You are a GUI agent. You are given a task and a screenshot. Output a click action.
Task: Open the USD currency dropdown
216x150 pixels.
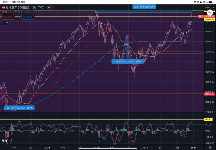(210, 7)
